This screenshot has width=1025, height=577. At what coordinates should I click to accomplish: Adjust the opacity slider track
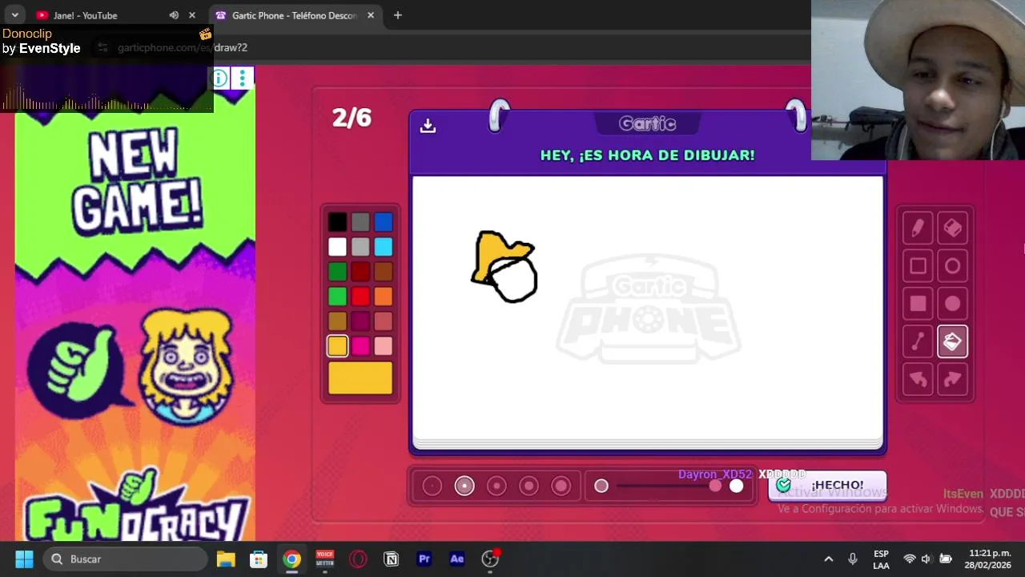[x=669, y=486]
